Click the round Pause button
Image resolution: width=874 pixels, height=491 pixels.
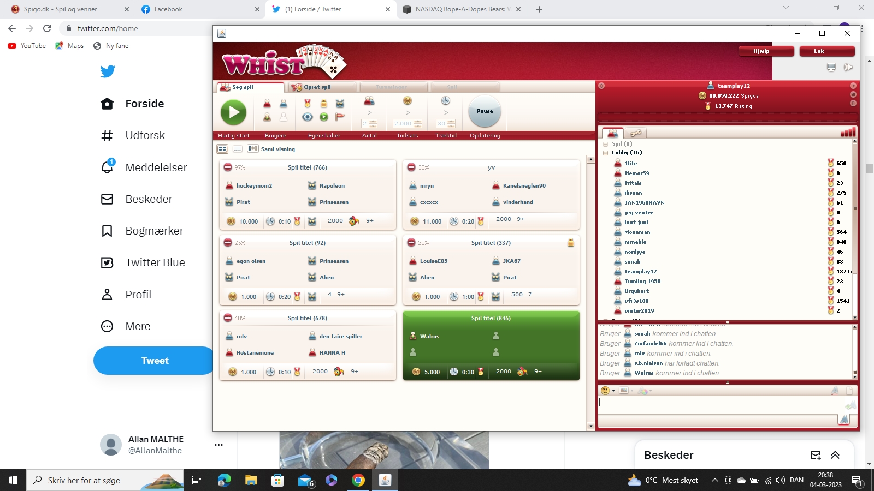(485, 111)
